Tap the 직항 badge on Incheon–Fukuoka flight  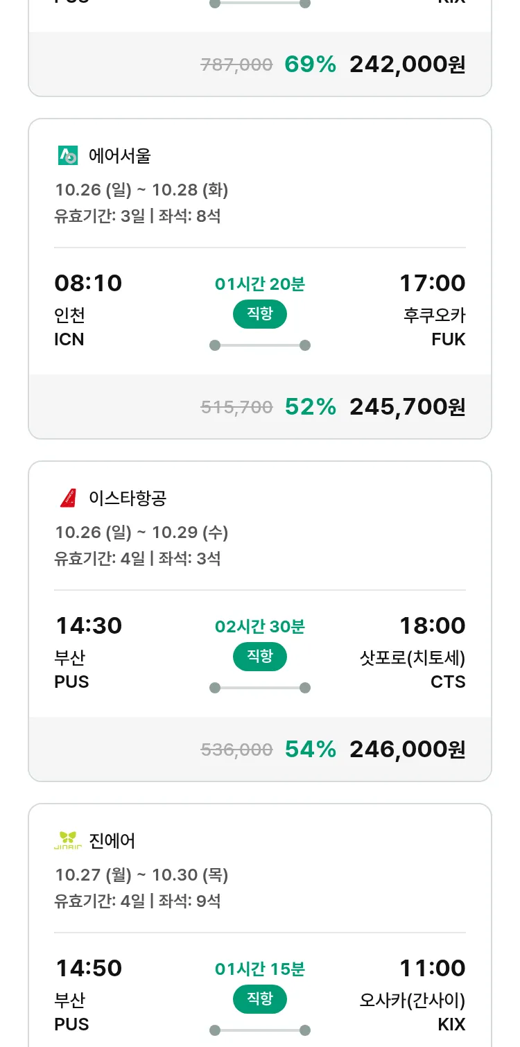[x=260, y=314]
